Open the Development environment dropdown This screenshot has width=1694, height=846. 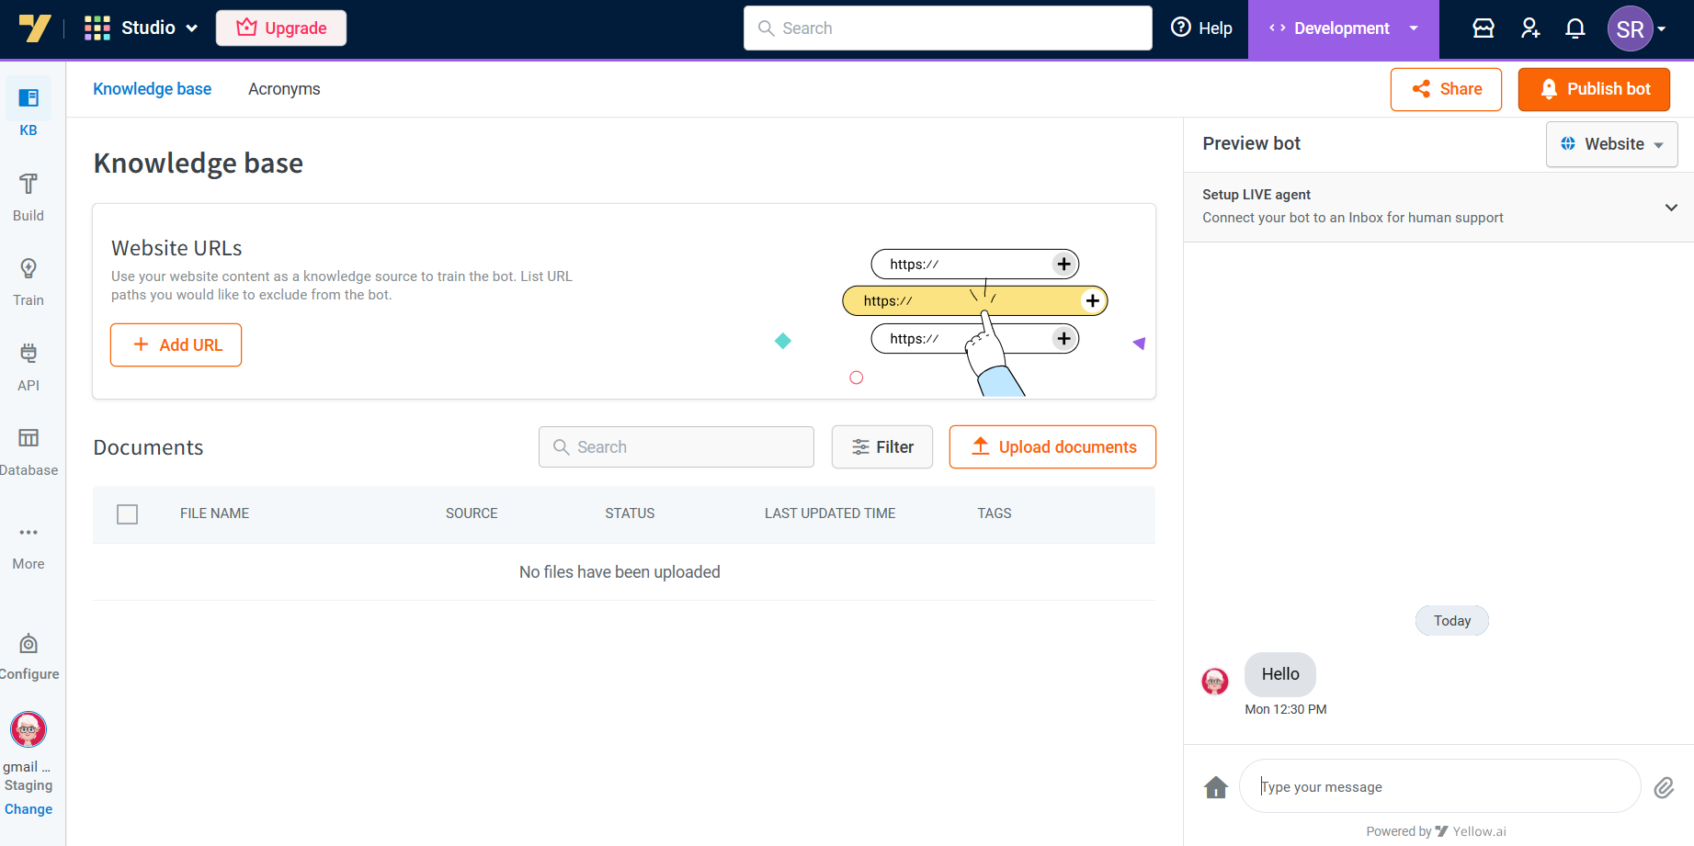[x=1343, y=28]
